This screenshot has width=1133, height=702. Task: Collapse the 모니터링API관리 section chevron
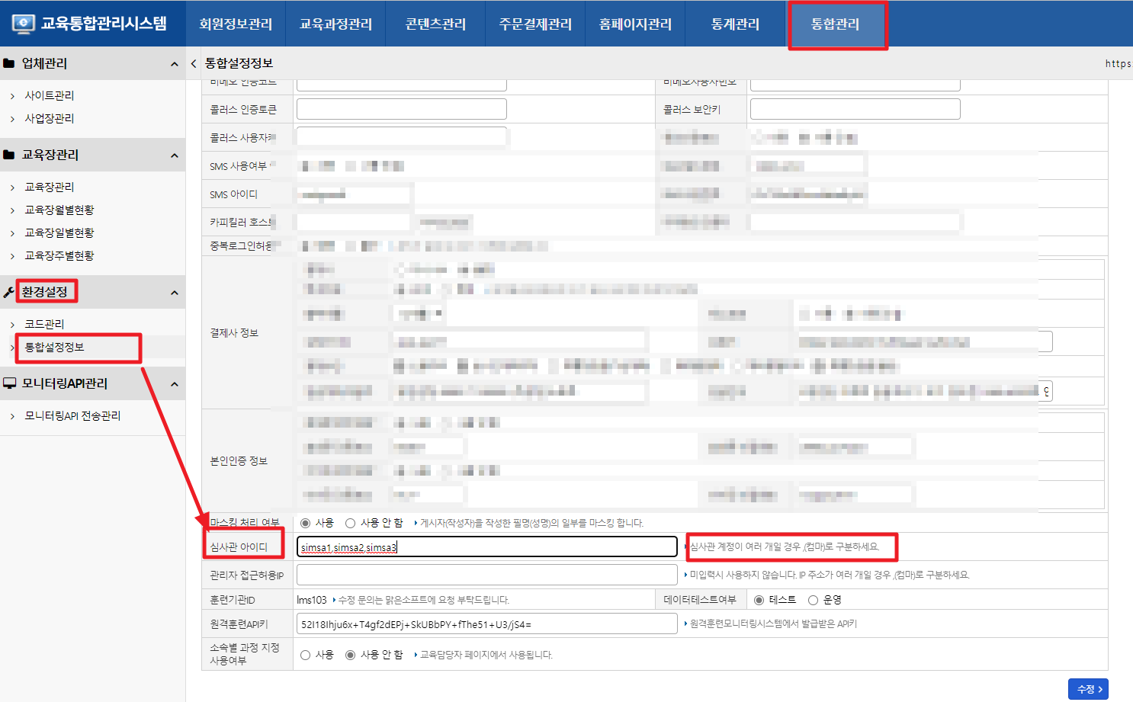coord(175,384)
